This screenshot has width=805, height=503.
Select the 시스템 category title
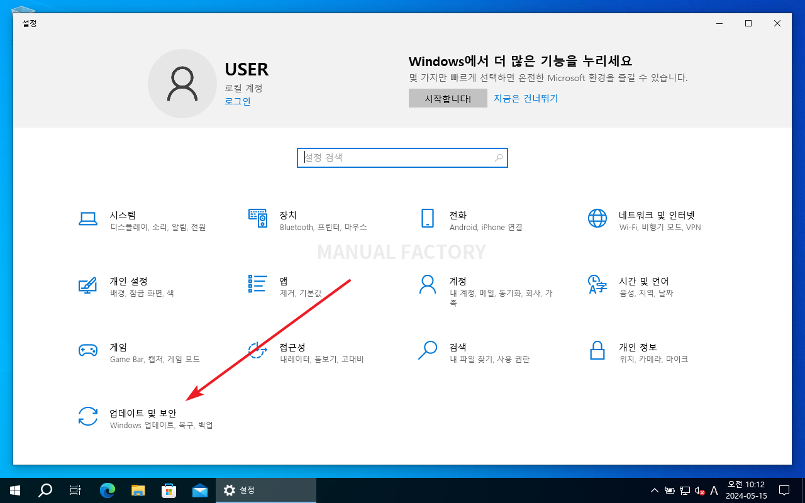pyautogui.click(x=123, y=215)
